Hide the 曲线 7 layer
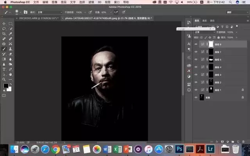Viewport: 250px width, 156px height. (x=196, y=52)
